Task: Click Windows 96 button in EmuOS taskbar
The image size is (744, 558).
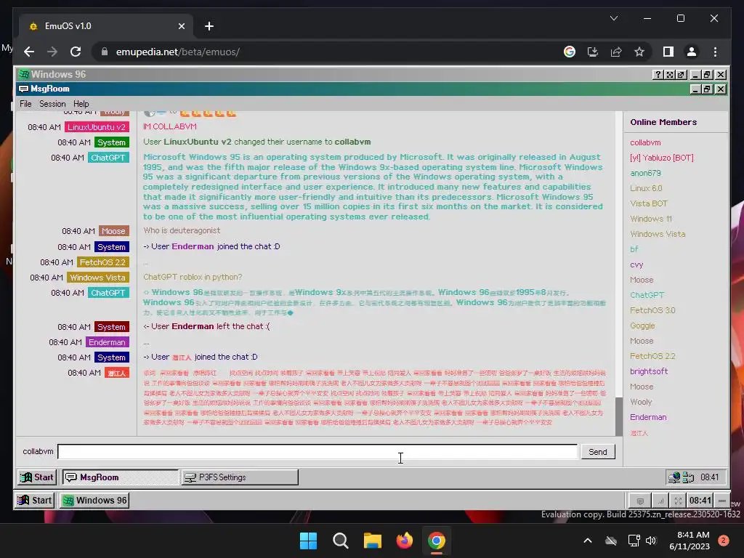Action: coord(94,501)
